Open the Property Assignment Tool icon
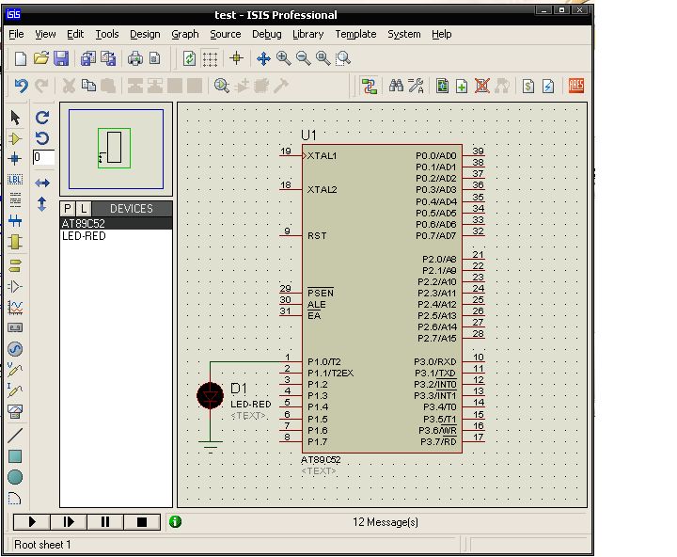This screenshot has height=557, width=677. click(416, 86)
